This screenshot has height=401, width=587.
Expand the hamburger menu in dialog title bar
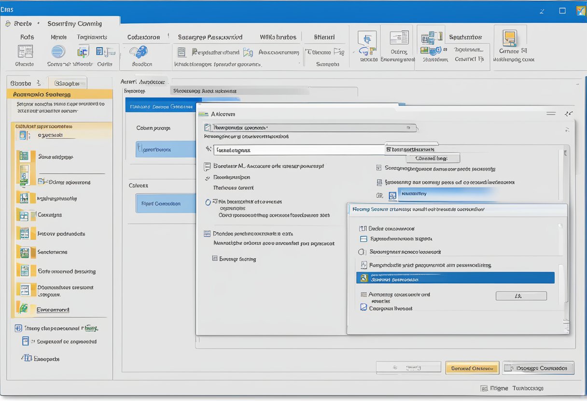[551, 113]
